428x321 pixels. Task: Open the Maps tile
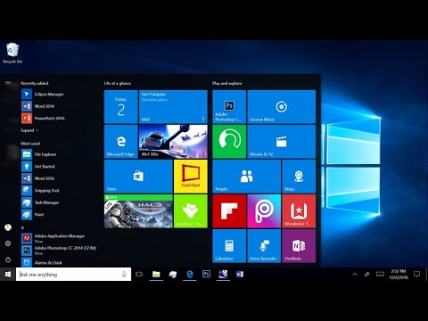pos(299,177)
